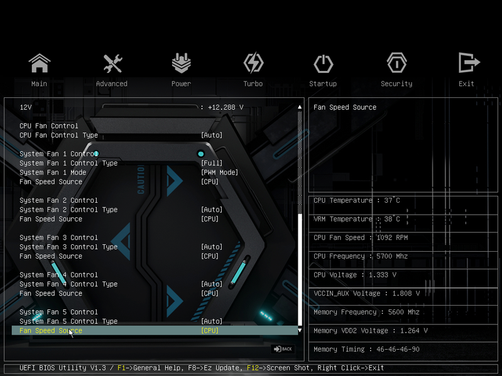Image resolution: width=502 pixels, height=376 pixels.
Task: Select the System Fan 1 Control Type label
Action: [68, 163]
